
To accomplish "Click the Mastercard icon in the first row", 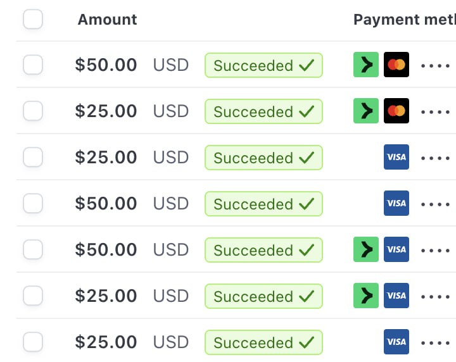I will tap(396, 65).
